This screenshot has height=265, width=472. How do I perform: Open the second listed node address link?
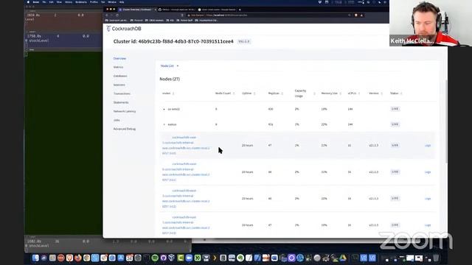click(x=186, y=172)
